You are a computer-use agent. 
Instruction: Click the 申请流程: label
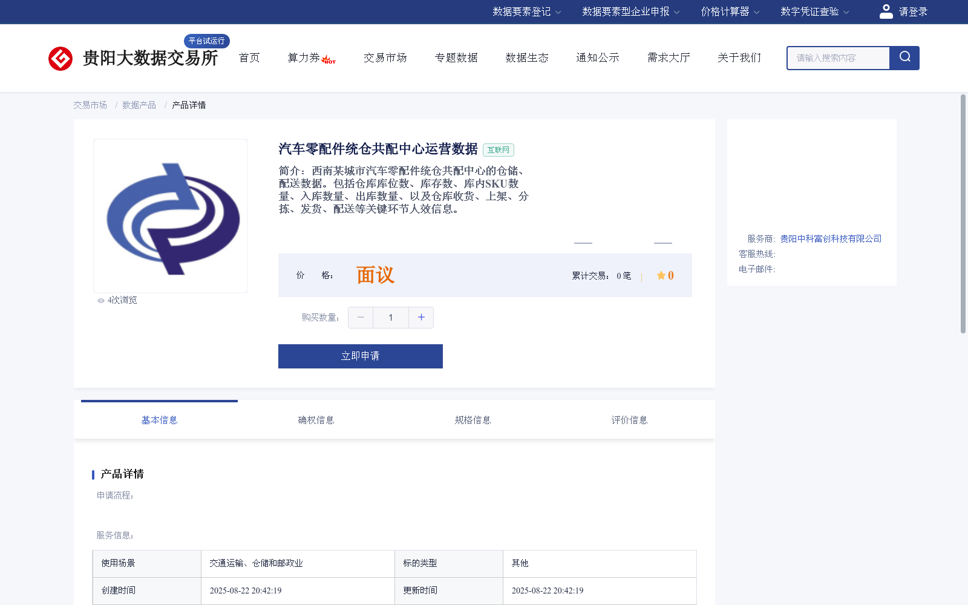click(115, 495)
